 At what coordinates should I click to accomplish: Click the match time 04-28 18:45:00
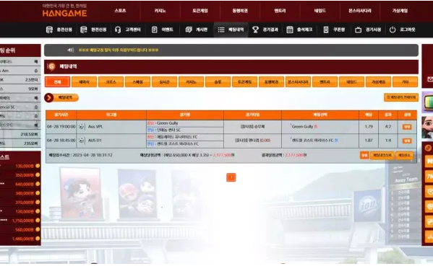[61, 141]
